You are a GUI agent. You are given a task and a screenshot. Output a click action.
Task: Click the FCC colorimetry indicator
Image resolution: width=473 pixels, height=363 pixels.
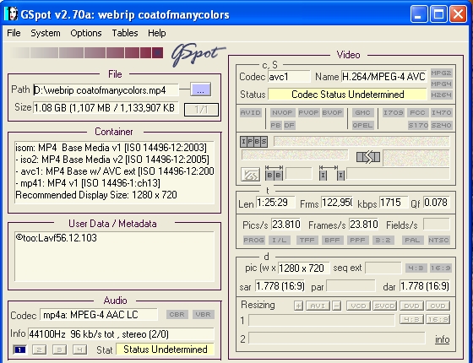pos(417,113)
